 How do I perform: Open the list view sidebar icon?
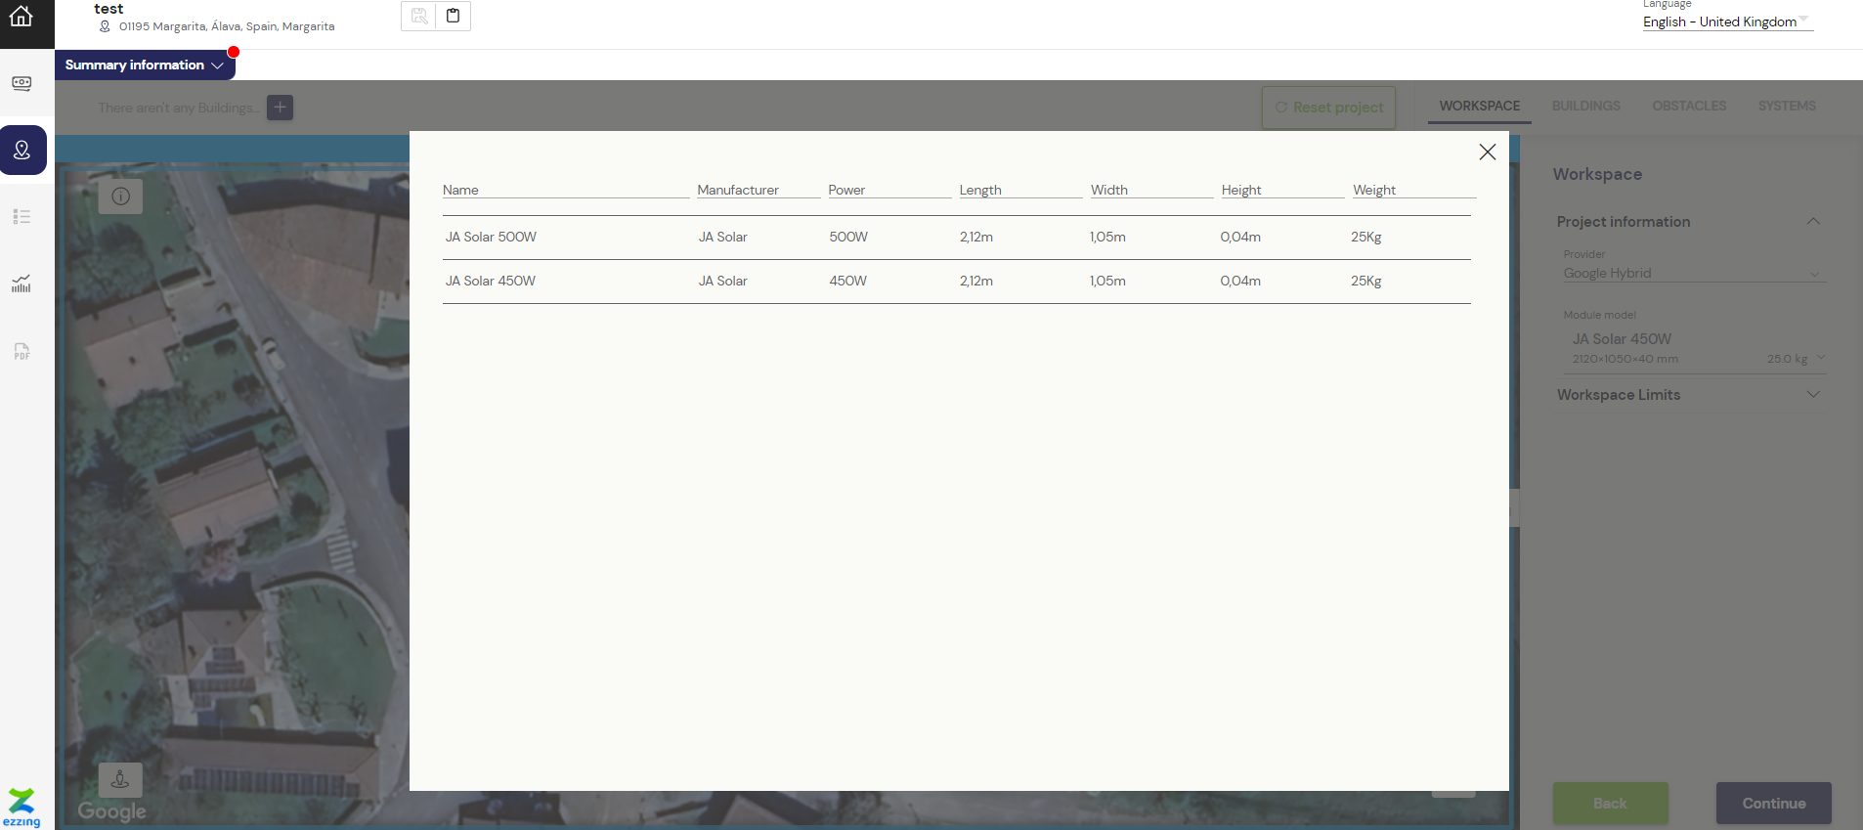tap(22, 216)
